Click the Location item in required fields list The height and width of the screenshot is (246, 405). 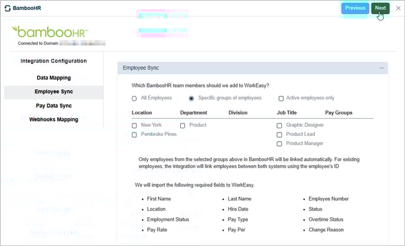coord(156,209)
